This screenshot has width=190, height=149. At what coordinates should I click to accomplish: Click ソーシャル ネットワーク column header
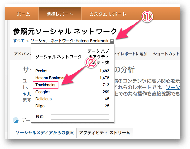coord(58,57)
